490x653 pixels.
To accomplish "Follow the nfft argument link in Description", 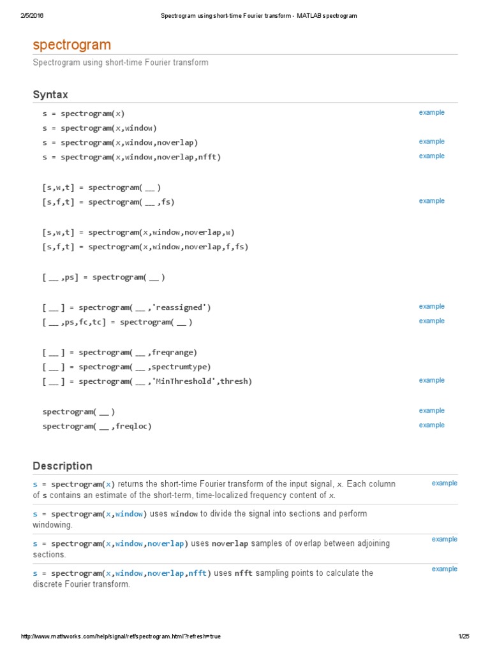I will pyautogui.click(x=197, y=573).
